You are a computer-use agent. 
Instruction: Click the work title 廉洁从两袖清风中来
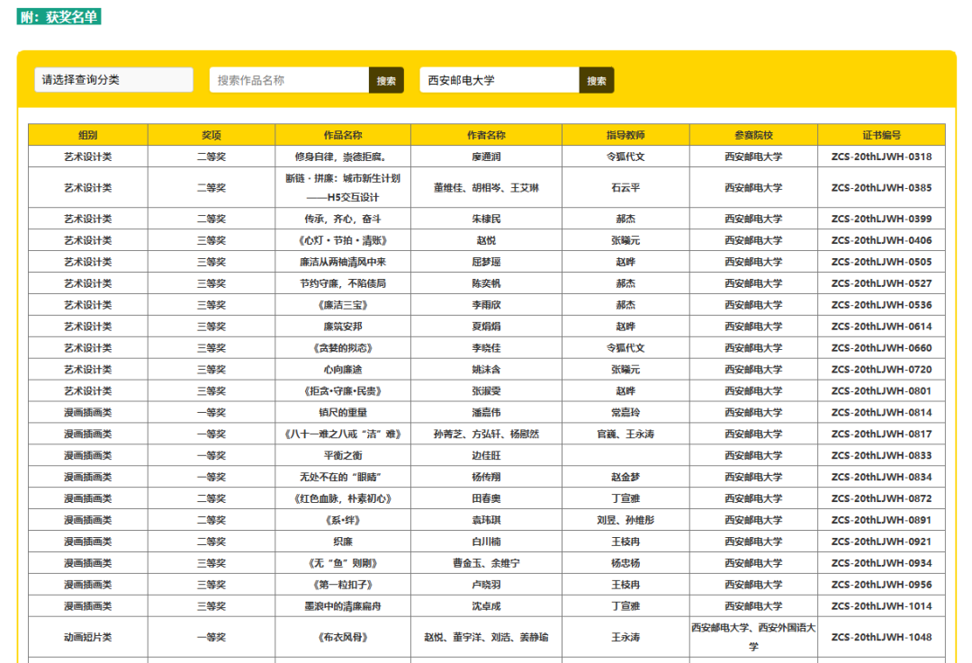pos(343,262)
